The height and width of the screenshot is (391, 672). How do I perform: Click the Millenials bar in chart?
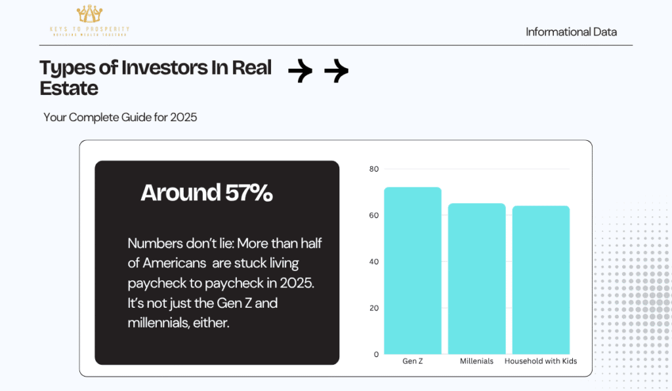[476, 278]
